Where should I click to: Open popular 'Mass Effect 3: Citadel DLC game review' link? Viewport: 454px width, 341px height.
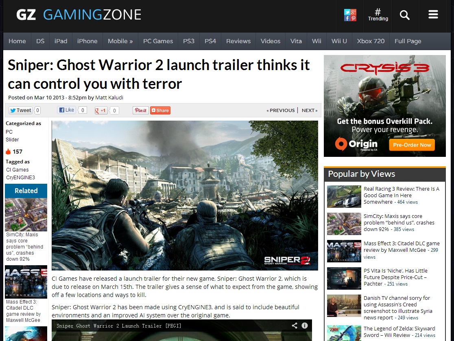click(x=402, y=247)
